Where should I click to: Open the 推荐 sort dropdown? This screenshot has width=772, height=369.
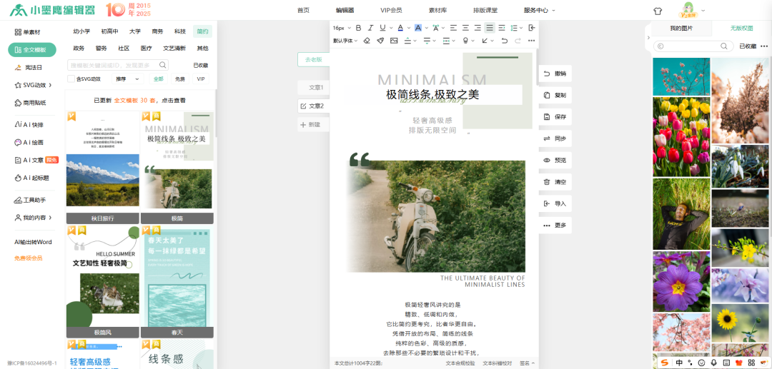click(x=127, y=79)
